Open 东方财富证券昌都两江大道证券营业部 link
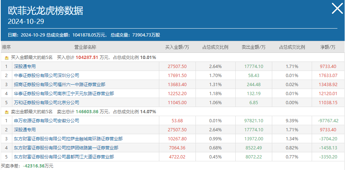Screen dimensions: 345x170 [x=64, y=157]
